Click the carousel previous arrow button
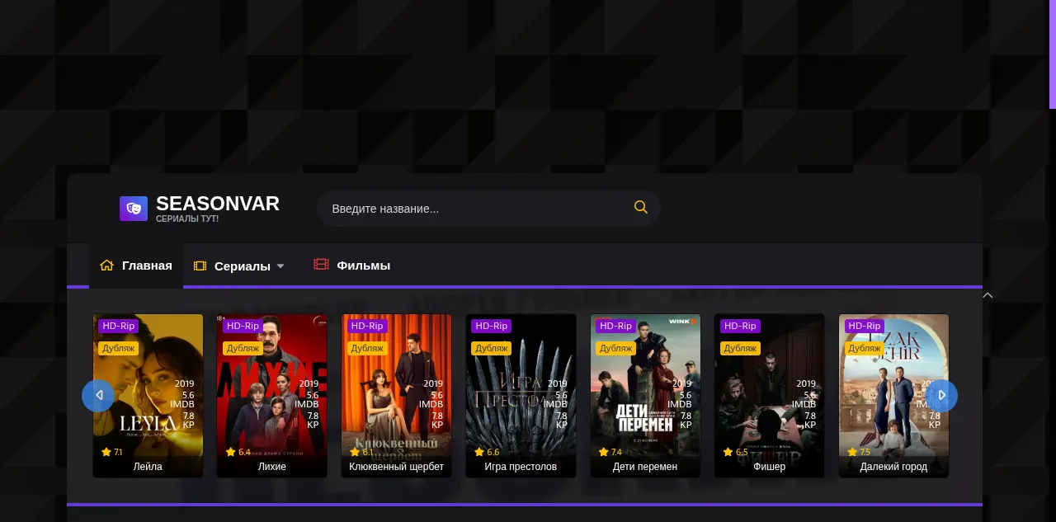The image size is (1056, 522). tap(98, 396)
